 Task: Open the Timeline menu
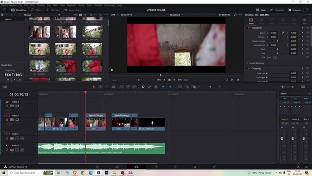[40, 5]
